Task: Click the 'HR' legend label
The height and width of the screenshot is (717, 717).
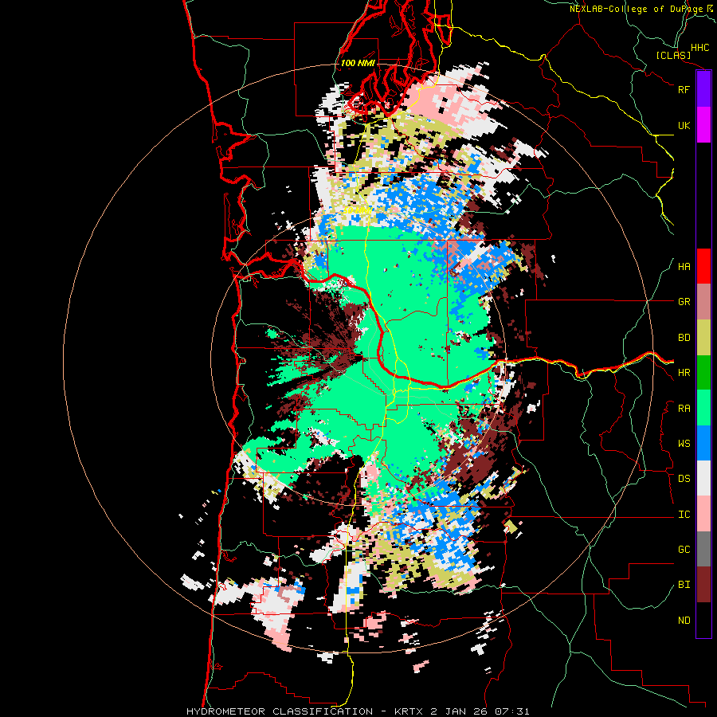Action: 684,373
